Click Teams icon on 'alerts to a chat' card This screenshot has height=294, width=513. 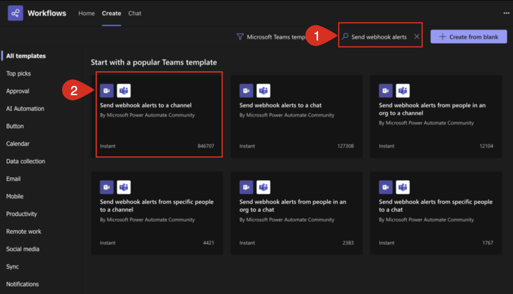tap(263, 91)
